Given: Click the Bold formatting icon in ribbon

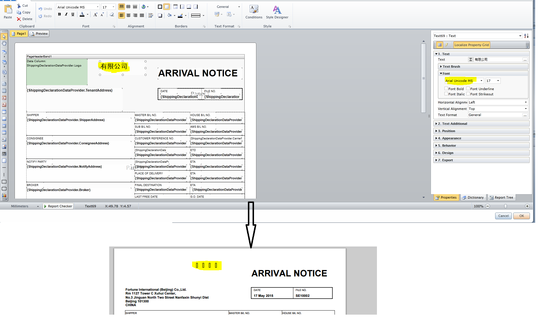Looking at the screenshot, I should click(60, 15).
